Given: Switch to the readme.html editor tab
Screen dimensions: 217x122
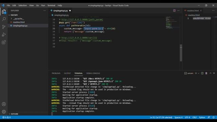Looking at the screenshot, I should [193, 11].
